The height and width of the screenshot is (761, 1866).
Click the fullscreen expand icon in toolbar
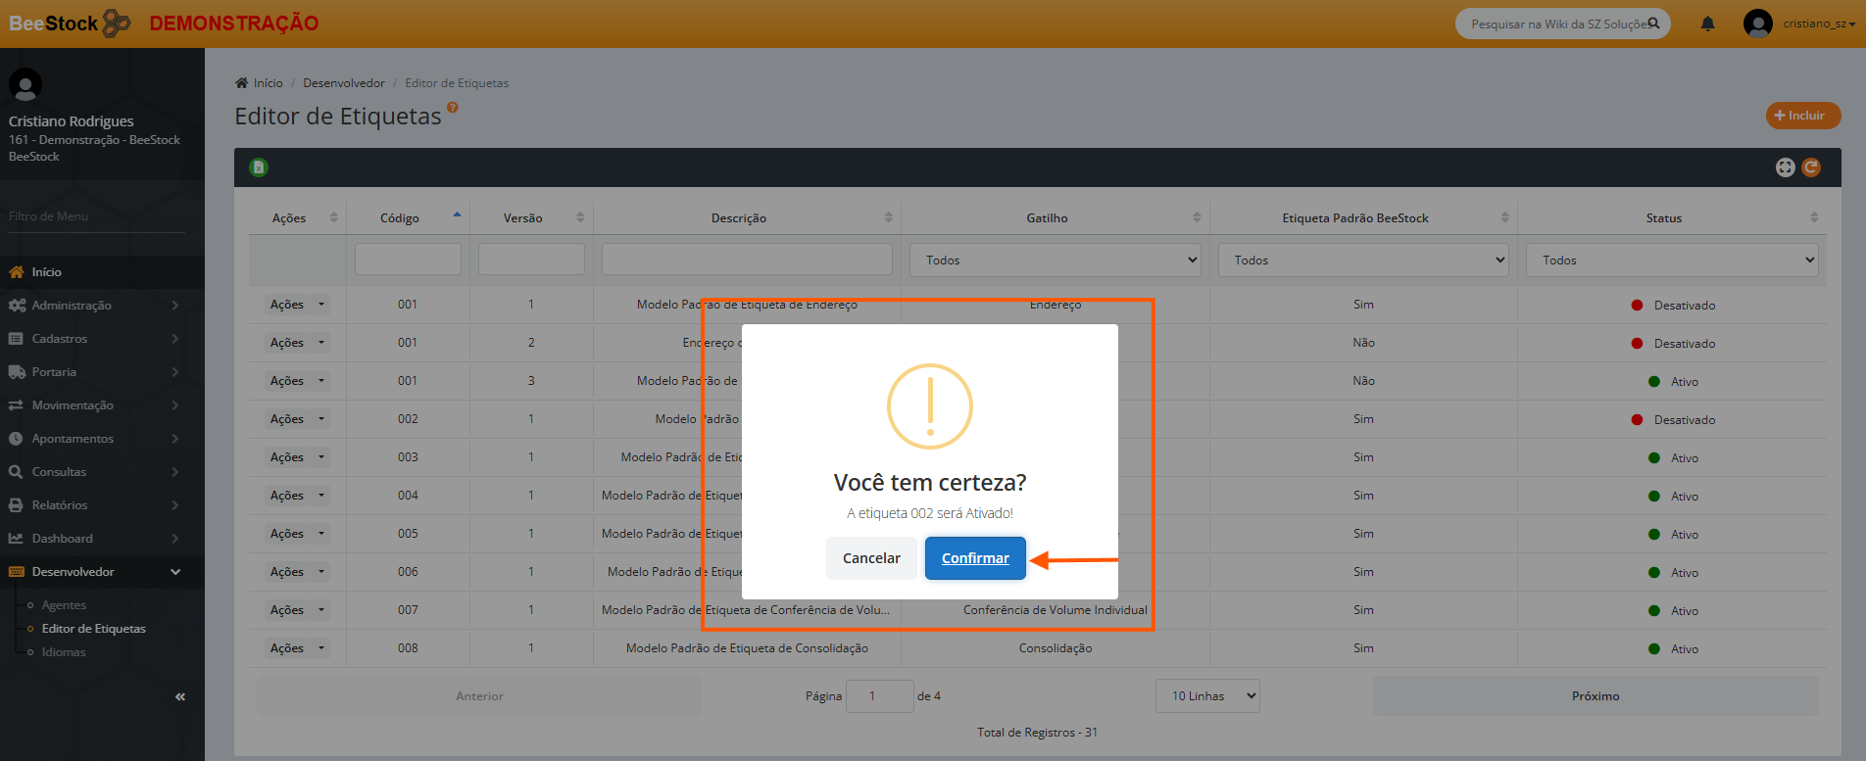pyautogui.click(x=1785, y=167)
